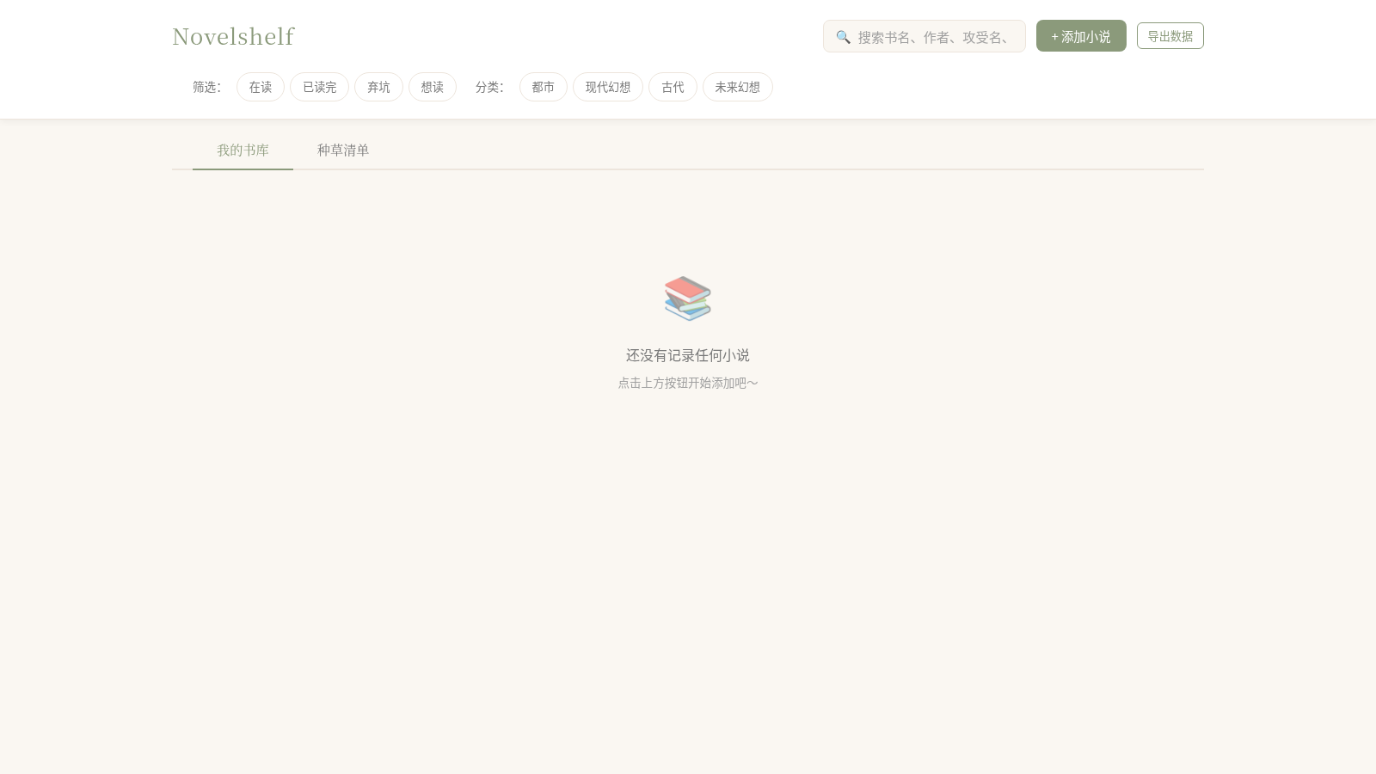
Task: Click the 还没有记录任何小说 message
Action: coord(688,355)
